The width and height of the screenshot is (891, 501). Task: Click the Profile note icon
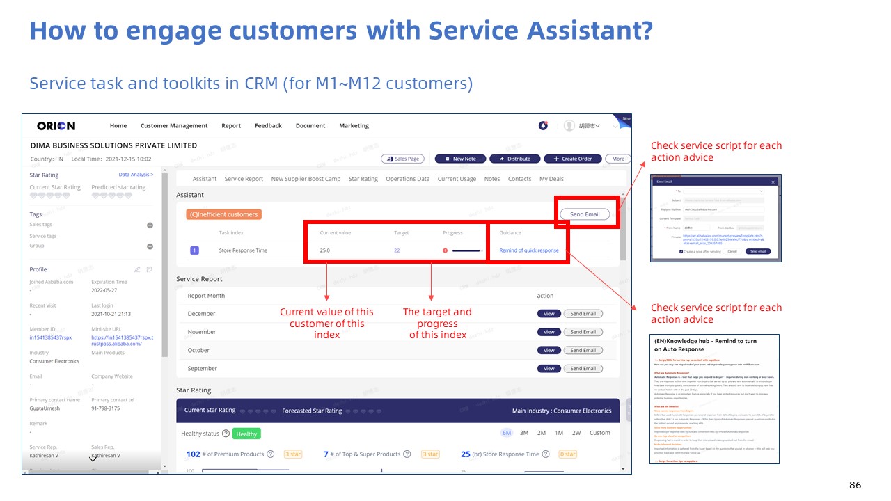click(x=150, y=269)
